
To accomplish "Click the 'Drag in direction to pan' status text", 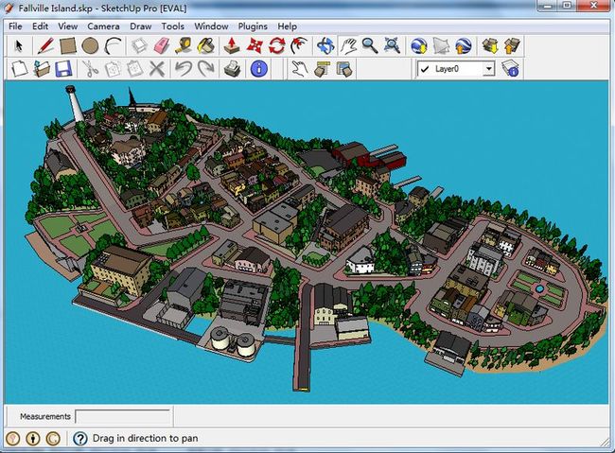I will (146, 438).
